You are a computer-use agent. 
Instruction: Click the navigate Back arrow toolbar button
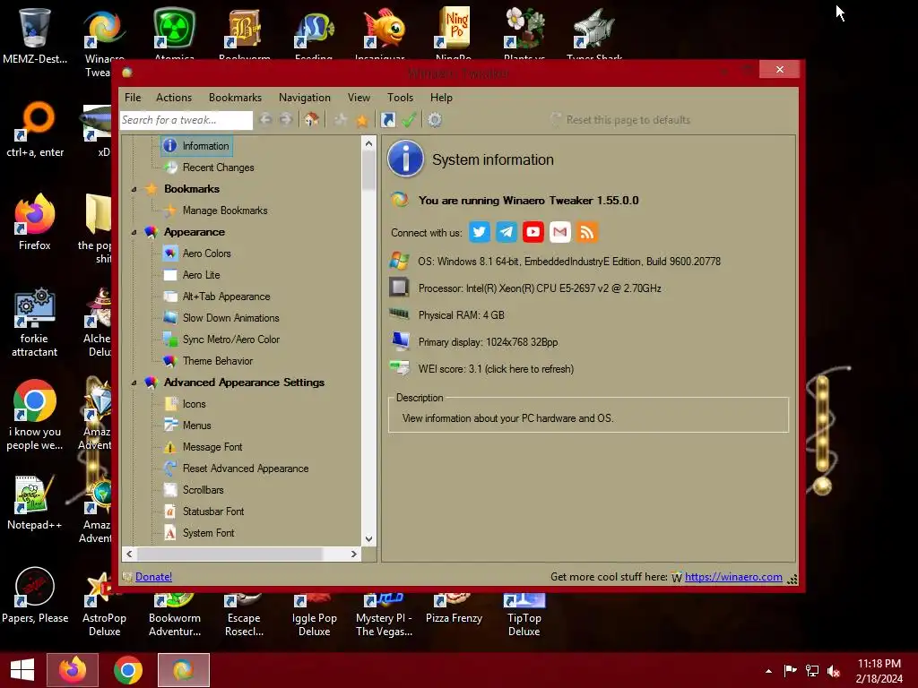pos(265,120)
